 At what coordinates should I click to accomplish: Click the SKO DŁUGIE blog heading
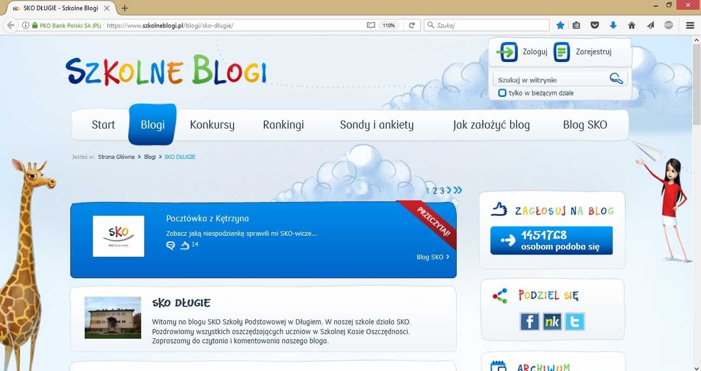click(x=181, y=303)
